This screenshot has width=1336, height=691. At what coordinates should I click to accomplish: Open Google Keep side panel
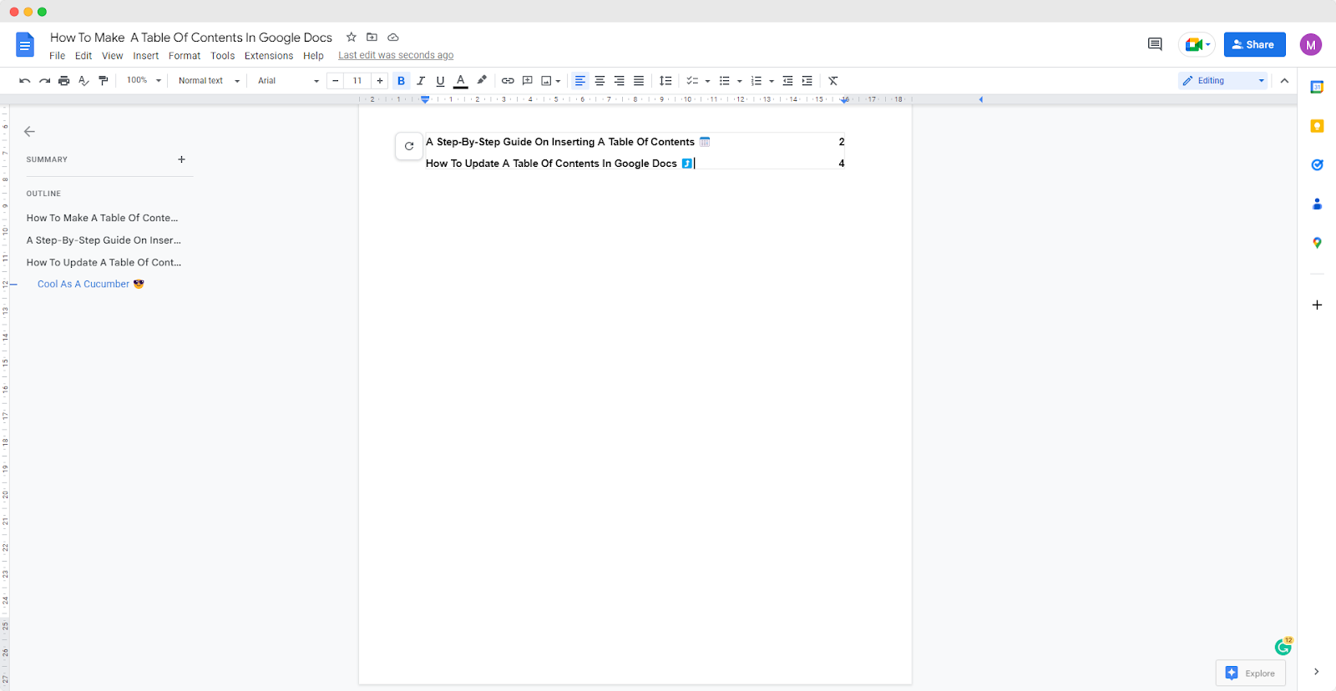[1317, 126]
